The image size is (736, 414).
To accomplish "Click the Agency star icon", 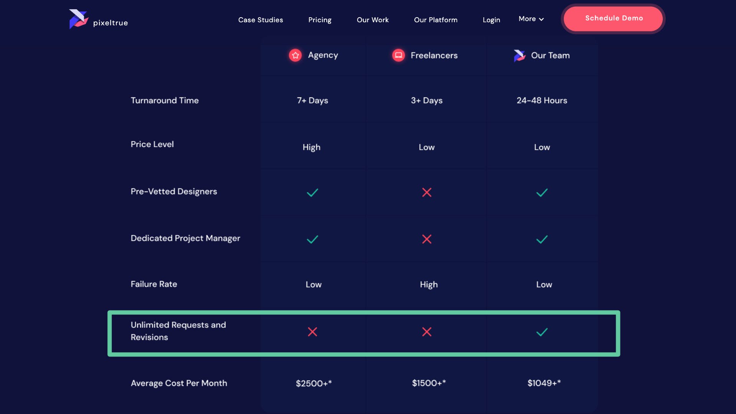I will pos(295,55).
